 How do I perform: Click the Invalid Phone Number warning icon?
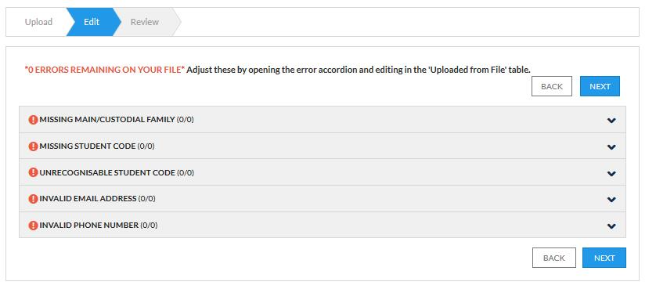click(33, 226)
